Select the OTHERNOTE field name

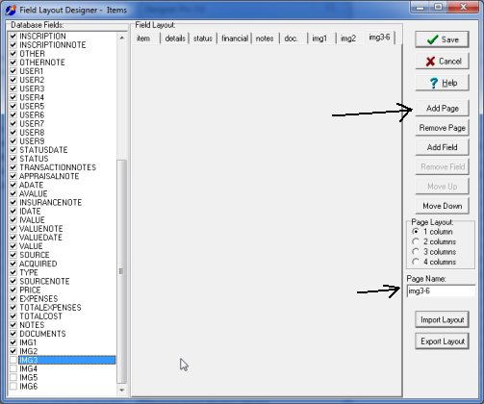pyautogui.click(x=42, y=63)
